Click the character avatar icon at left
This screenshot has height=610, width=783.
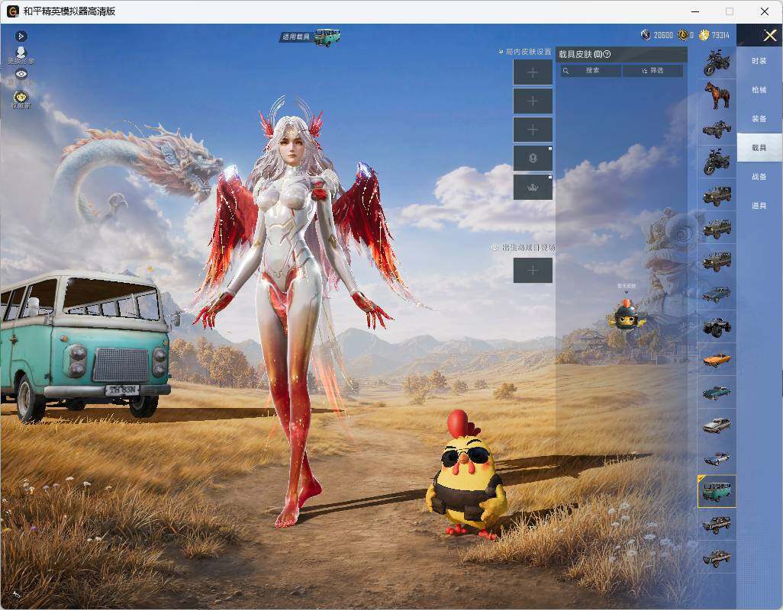[x=21, y=54]
